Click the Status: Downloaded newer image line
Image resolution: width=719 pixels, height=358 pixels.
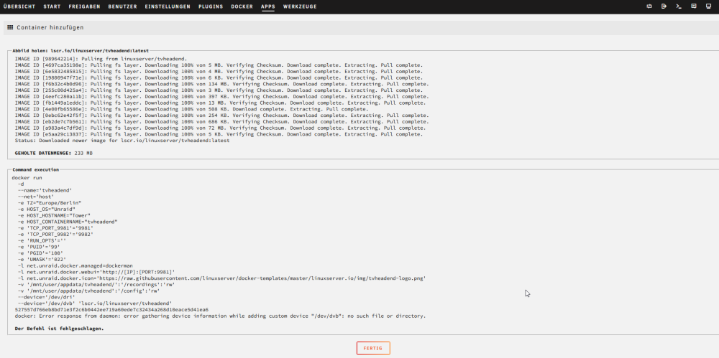[x=122, y=141]
